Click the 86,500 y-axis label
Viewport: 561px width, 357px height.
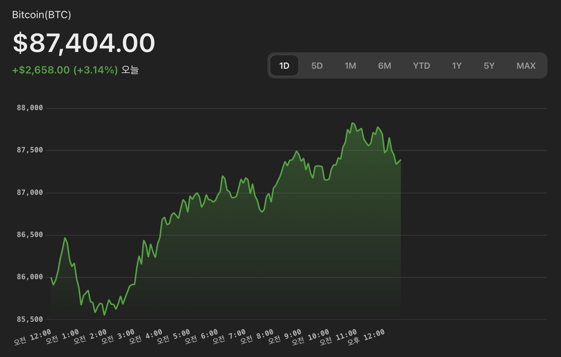pos(30,234)
